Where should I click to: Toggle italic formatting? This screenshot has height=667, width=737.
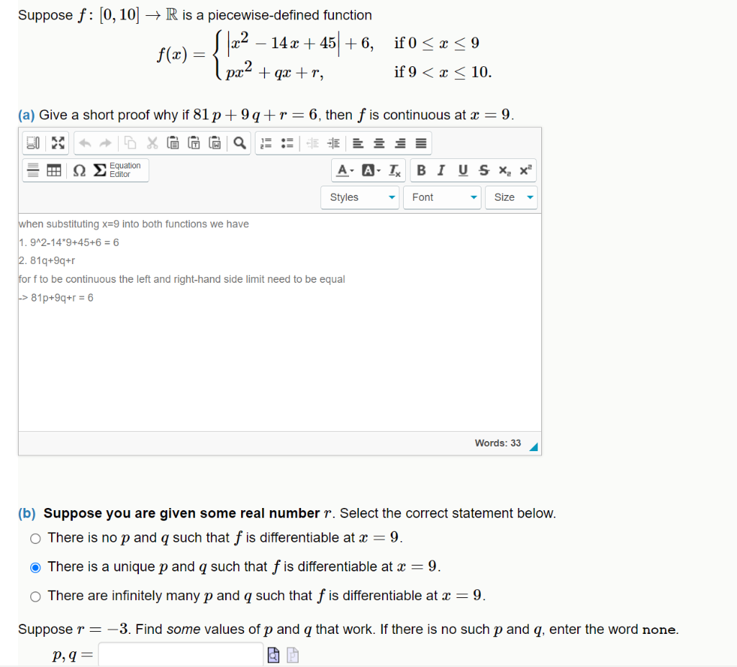coord(440,171)
